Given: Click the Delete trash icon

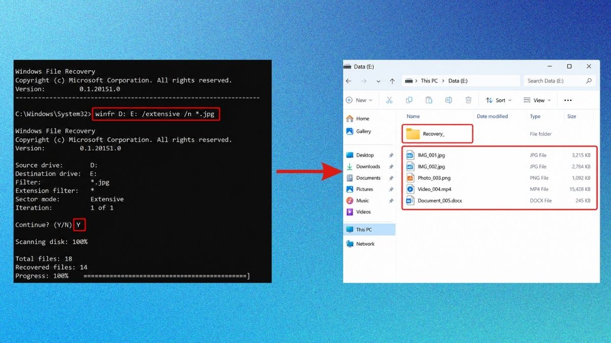Looking at the screenshot, I should [468, 100].
